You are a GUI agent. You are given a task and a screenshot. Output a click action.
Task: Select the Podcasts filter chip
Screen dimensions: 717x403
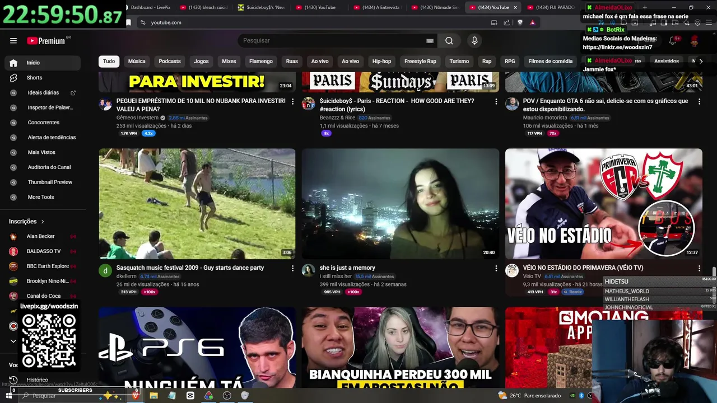[170, 61]
